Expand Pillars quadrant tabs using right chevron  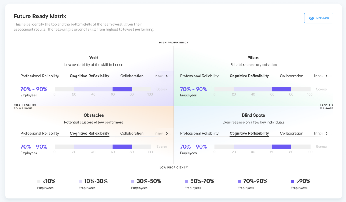click(326, 76)
